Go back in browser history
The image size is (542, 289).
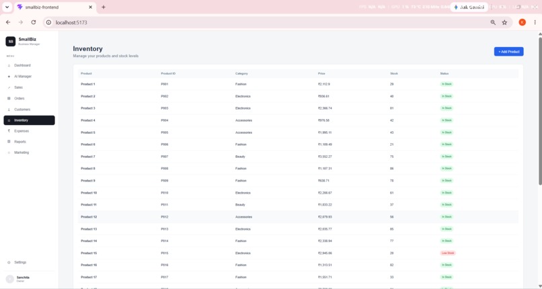click(8, 22)
